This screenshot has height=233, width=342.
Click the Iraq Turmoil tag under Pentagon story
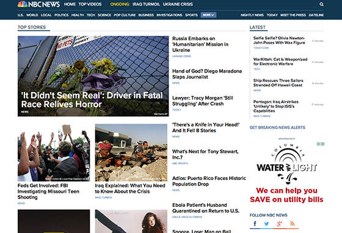[262, 116]
